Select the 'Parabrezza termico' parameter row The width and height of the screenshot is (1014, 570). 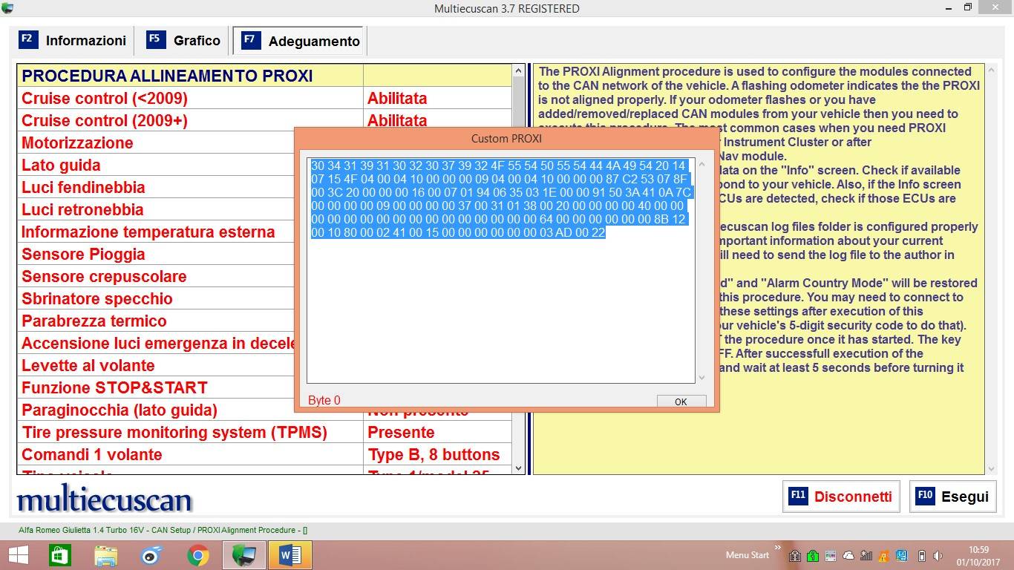pyautogui.click(x=156, y=321)
